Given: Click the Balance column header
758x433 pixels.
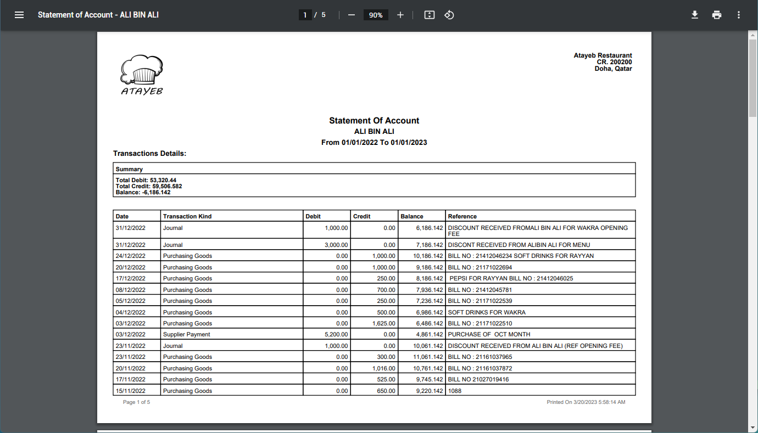Looking at the screenshot, I should (412, 216).
